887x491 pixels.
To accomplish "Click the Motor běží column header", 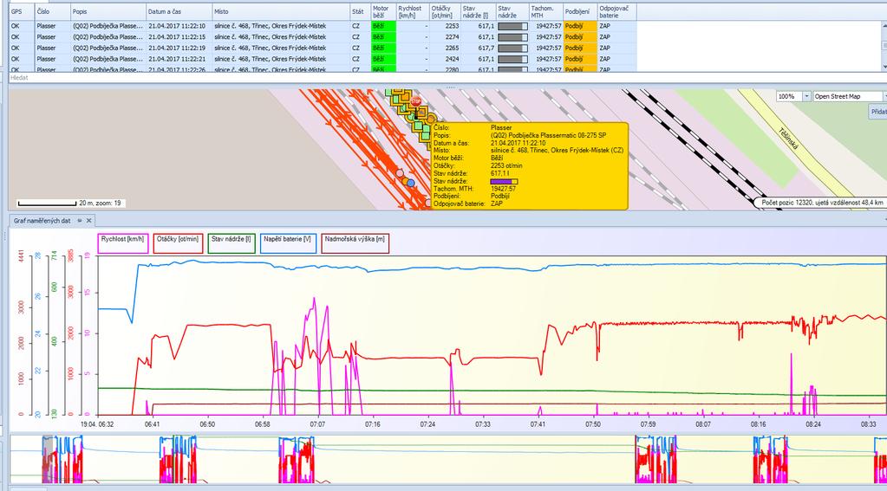I will point(383,11).
